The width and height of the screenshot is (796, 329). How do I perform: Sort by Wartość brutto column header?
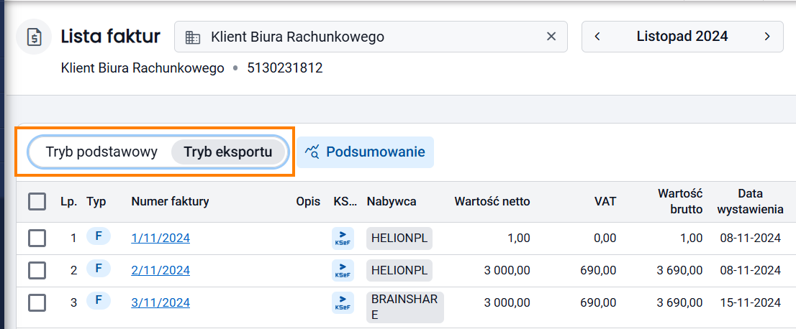(680, 201)
